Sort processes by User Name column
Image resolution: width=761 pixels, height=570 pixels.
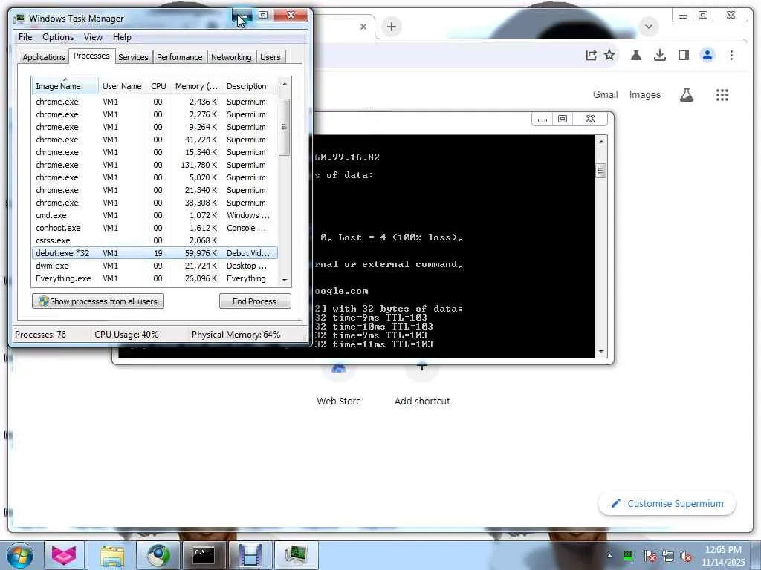click(122, 86)
